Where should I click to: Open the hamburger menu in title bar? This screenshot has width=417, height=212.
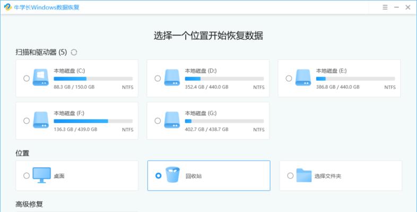pos(385,7)
